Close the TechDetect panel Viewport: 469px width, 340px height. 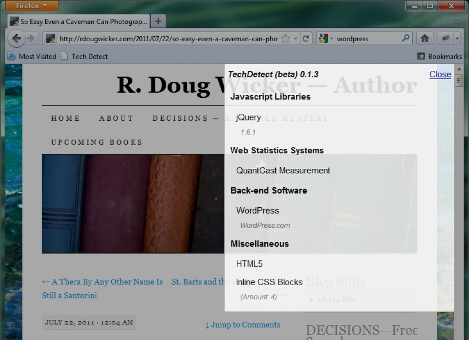(x=440, y=75)
